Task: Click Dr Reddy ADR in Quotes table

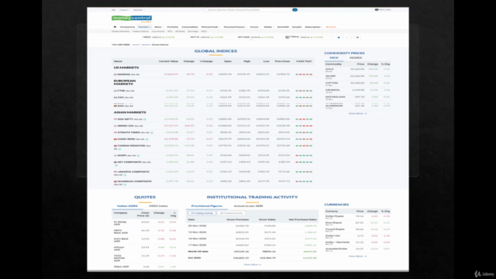Action: (x=120, y=223)
